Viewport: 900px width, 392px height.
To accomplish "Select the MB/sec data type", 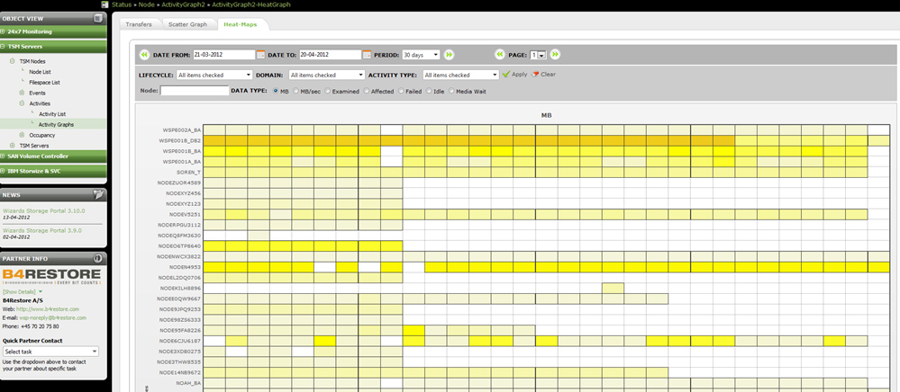I will click(x=295, y=91).
